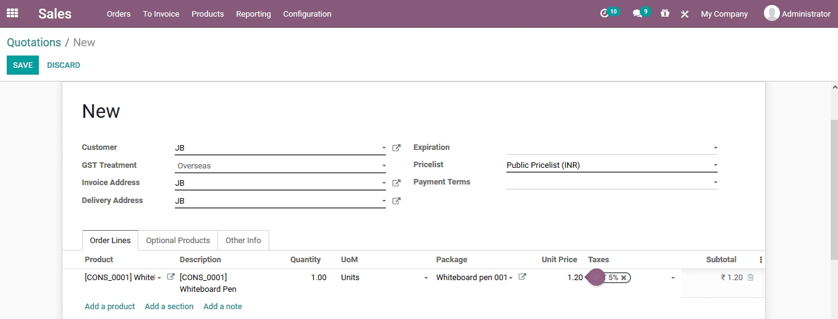838x319 pixels.
Task: Expand the Pricelist dropdown
Action: pos(715,165)
